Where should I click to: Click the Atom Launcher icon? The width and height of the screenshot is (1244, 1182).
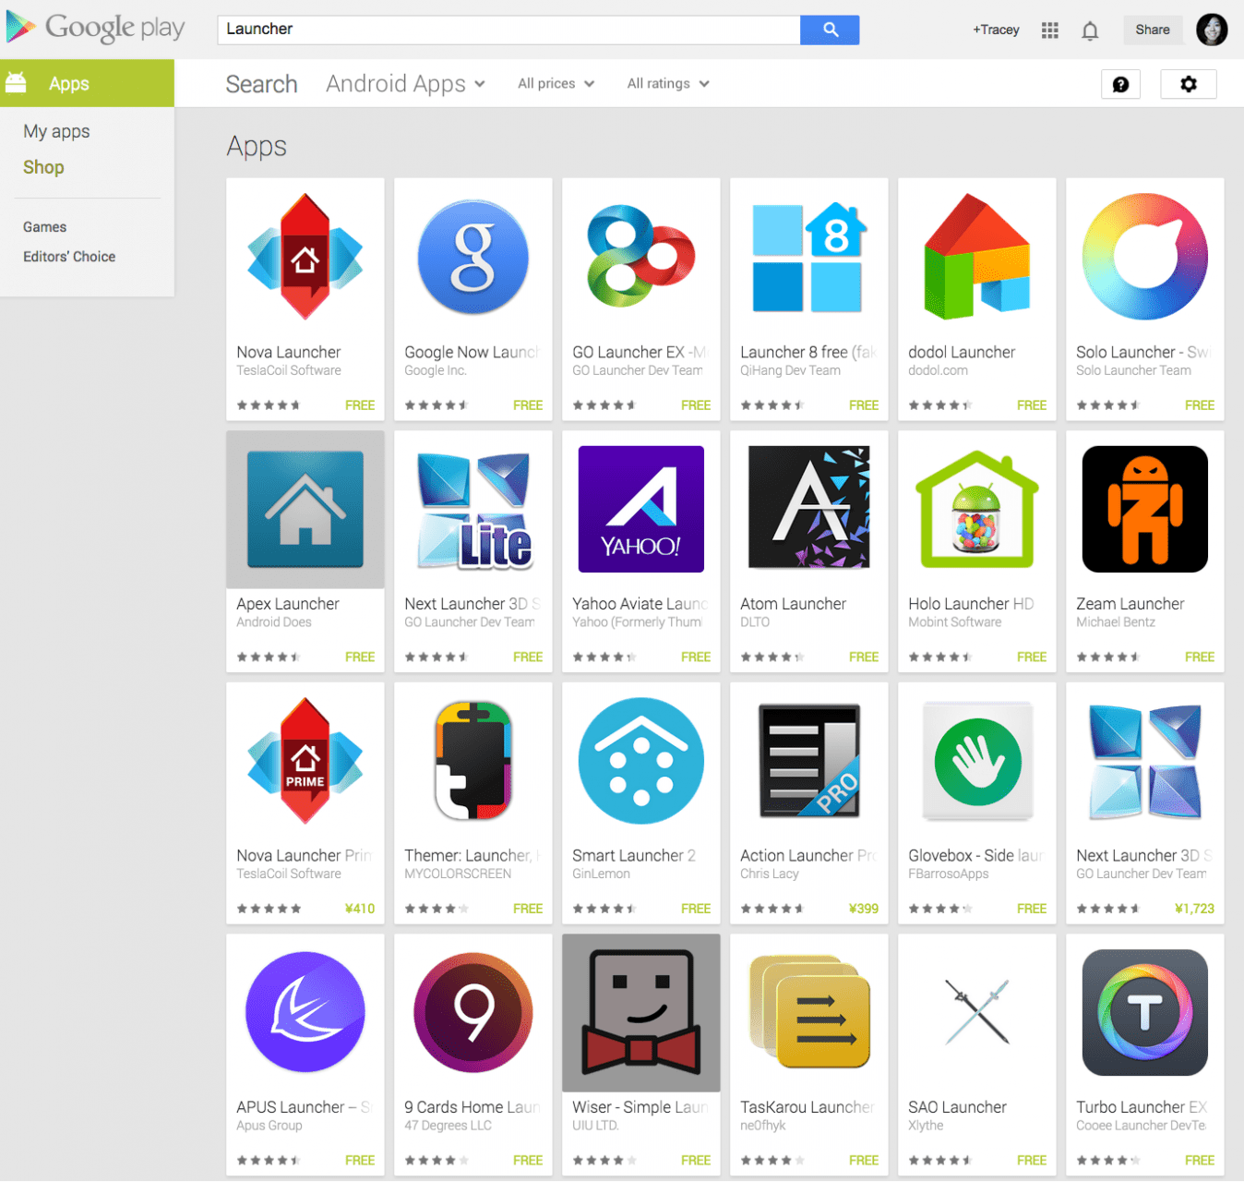point(809,507)
